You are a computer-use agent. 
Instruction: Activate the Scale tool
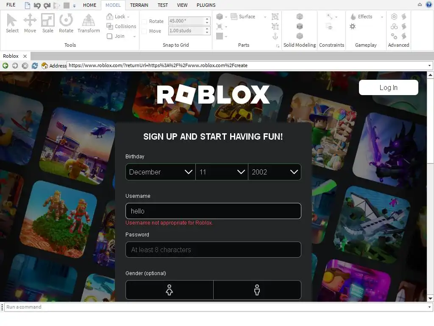(47, 23)
